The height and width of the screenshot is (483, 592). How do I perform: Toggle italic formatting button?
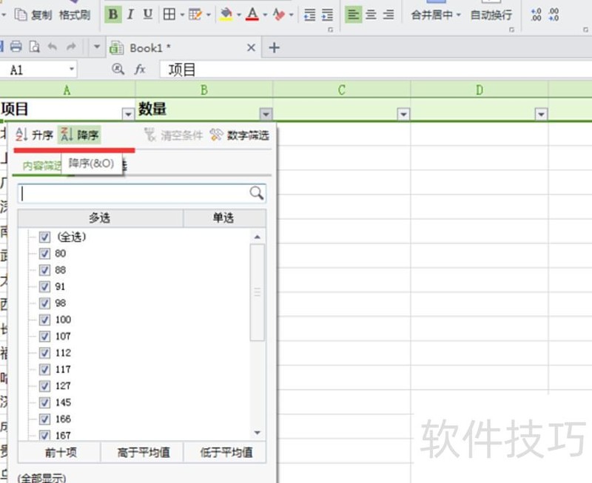131,14
